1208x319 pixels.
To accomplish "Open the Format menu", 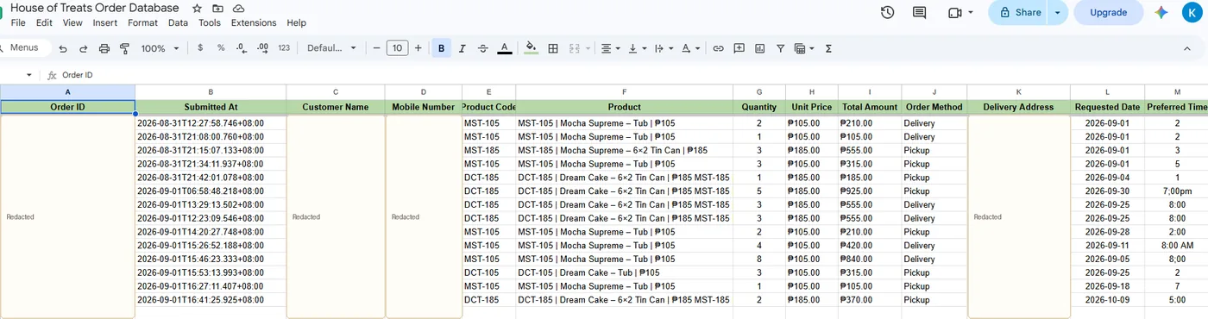I will point(142,23).
